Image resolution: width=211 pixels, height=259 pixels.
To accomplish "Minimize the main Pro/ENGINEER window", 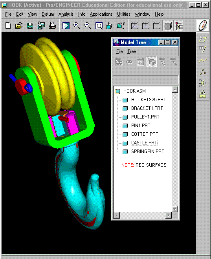I will pyautogui.click(x=192, y=5).
